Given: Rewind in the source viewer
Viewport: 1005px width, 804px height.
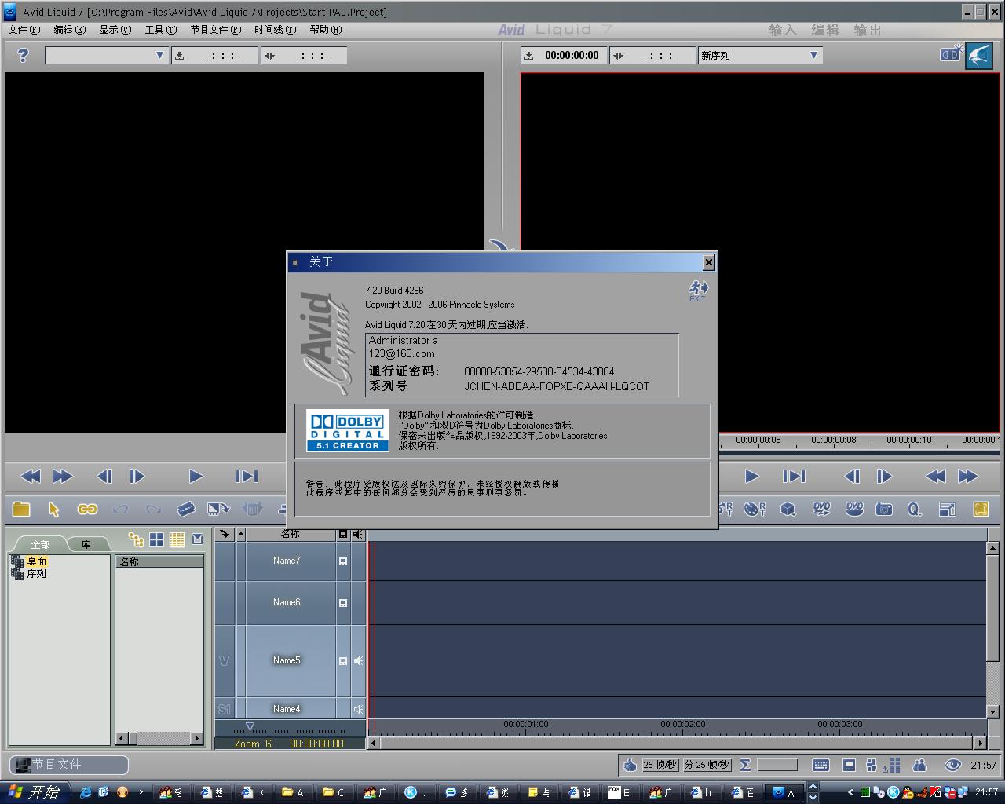Looking at the screenshot, I should point(30,476).
